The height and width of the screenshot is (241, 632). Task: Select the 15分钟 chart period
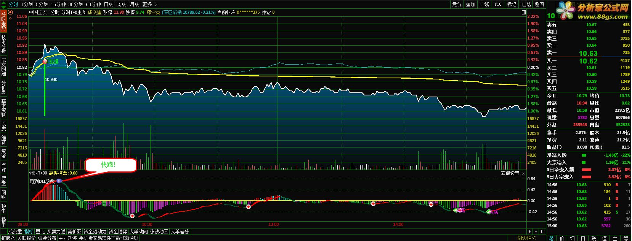(58, 4)
